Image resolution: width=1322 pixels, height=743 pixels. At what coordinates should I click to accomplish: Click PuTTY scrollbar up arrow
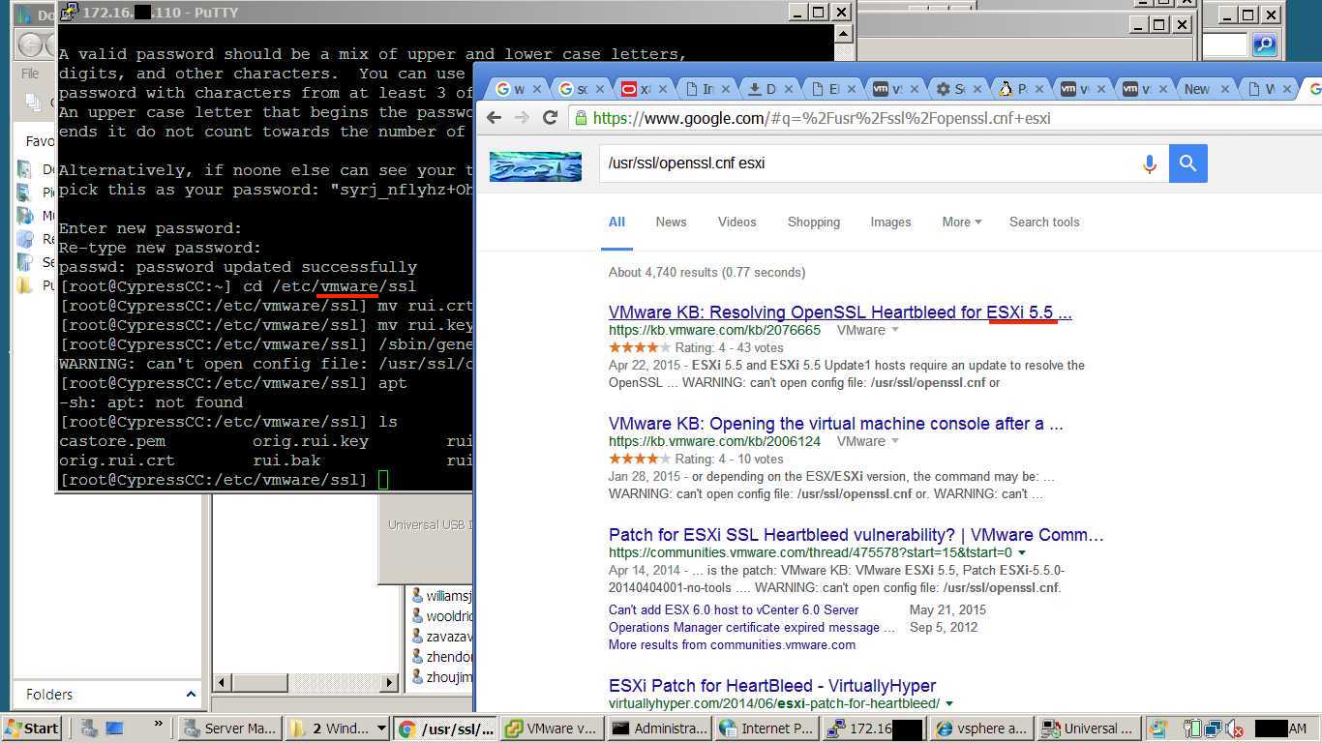843,35
